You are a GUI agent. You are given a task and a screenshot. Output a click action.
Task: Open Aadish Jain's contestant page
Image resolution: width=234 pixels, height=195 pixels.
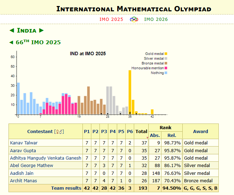pos(22,173)
